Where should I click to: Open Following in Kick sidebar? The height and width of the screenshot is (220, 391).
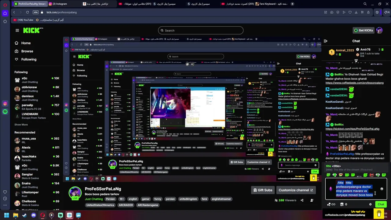point(25,59)
